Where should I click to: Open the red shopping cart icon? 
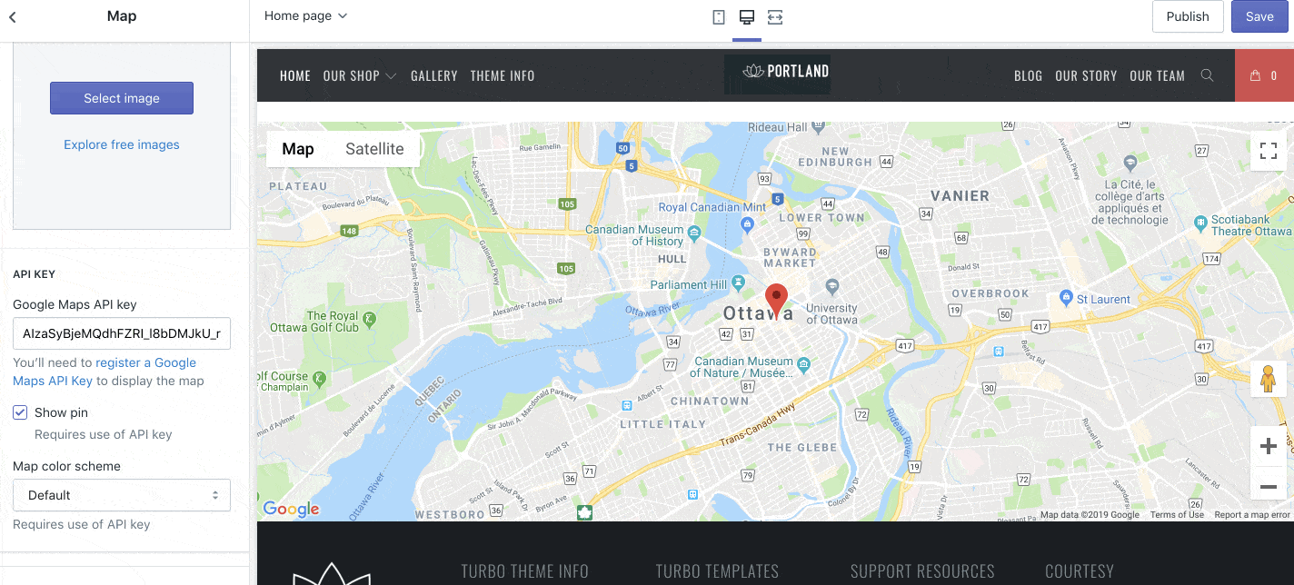(x=1264, y=75)
